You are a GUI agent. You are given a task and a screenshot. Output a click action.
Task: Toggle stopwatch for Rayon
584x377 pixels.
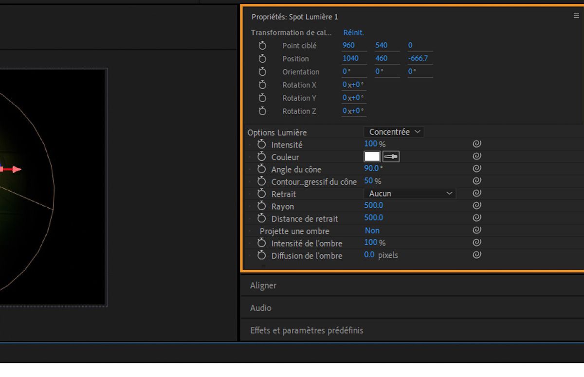[262, 206]
